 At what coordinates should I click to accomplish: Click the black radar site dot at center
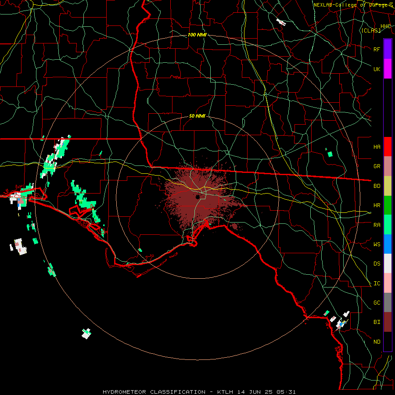[197, 197]
